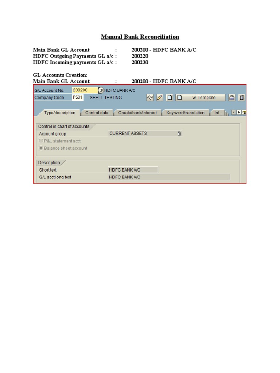Viewport: 280px width, 373px height.
Task: Click the Delete trash can icon
Action: click(242, 98)
